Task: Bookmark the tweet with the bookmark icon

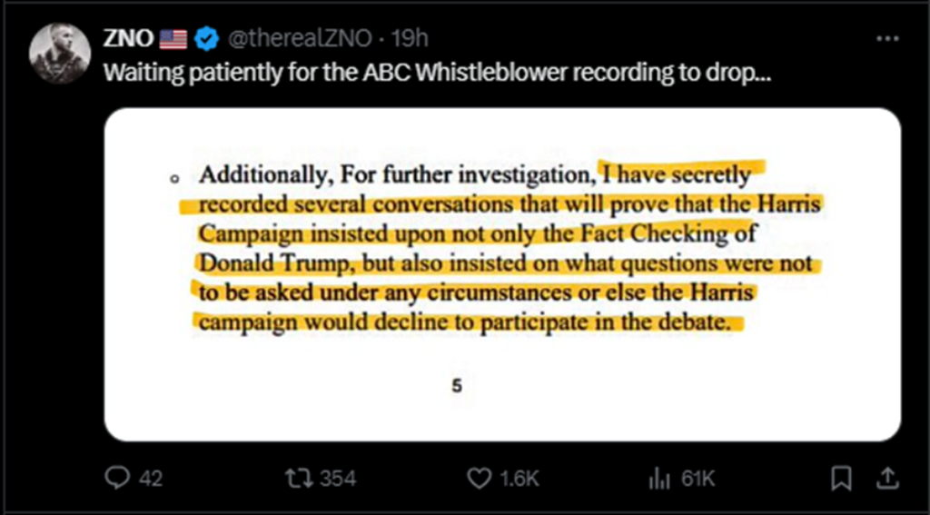Action: click(x=842, y=478)
